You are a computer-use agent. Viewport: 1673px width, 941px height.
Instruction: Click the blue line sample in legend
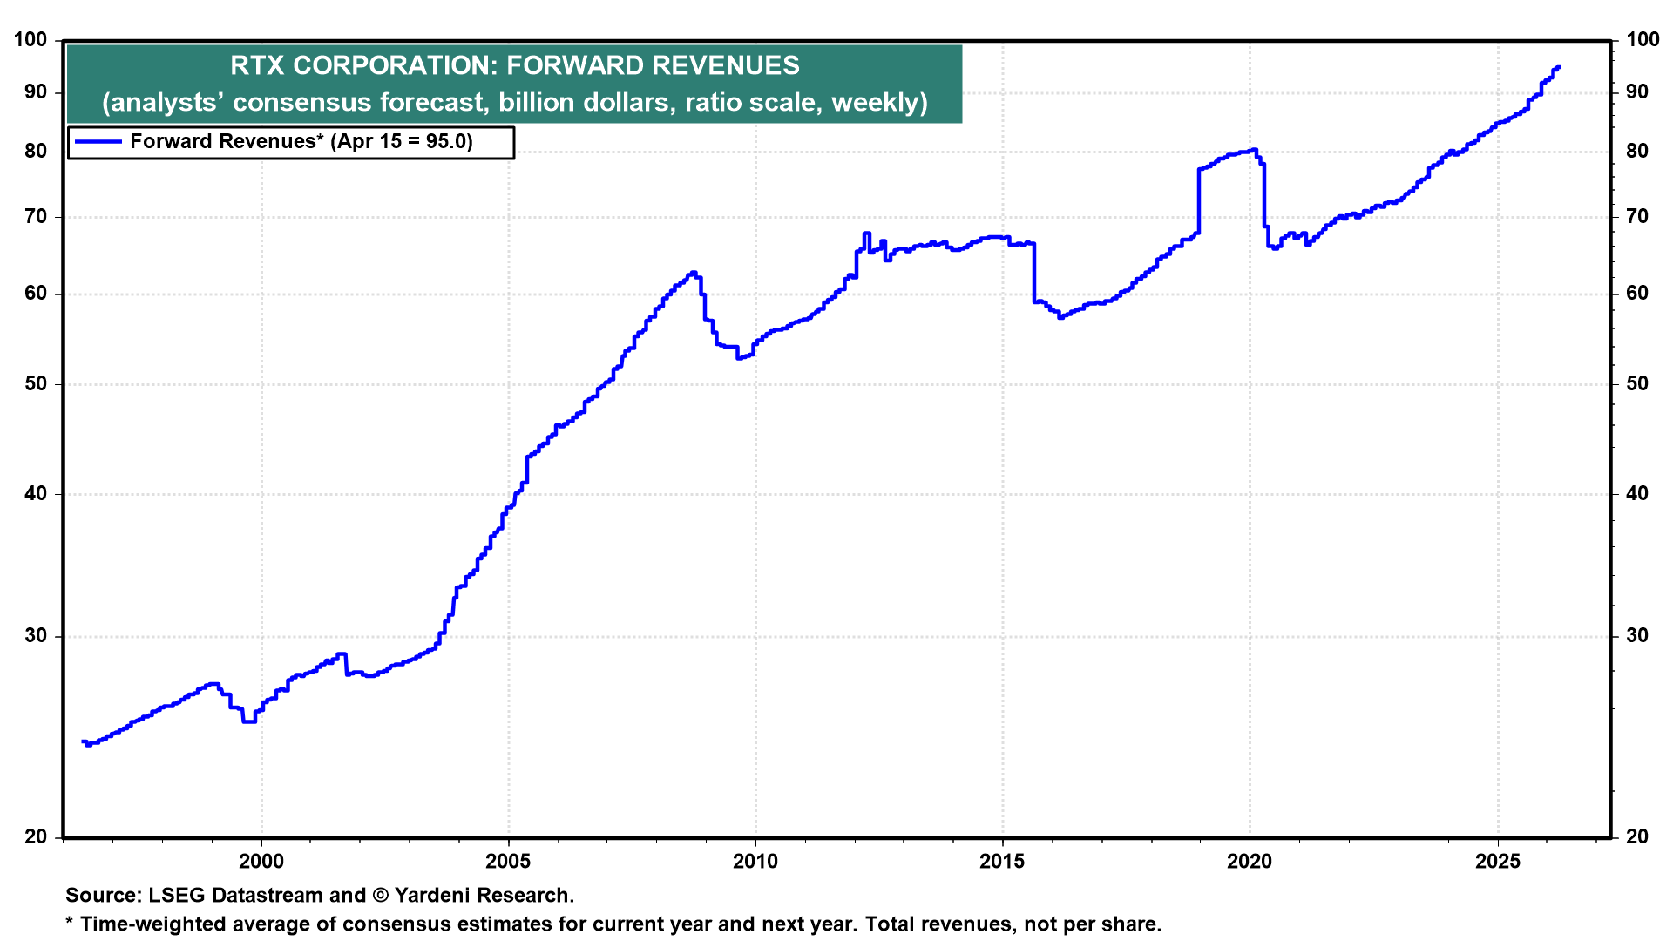(x=98, y=142)
